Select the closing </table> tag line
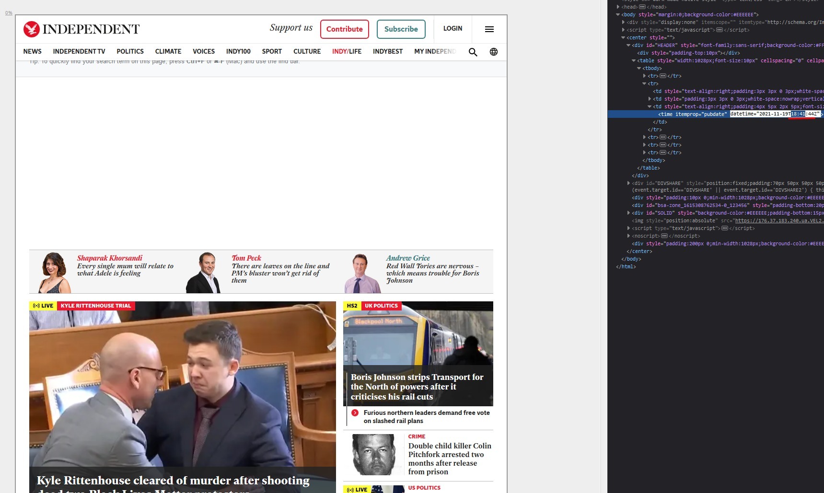 pyautogui.click(x=649, y=168)
